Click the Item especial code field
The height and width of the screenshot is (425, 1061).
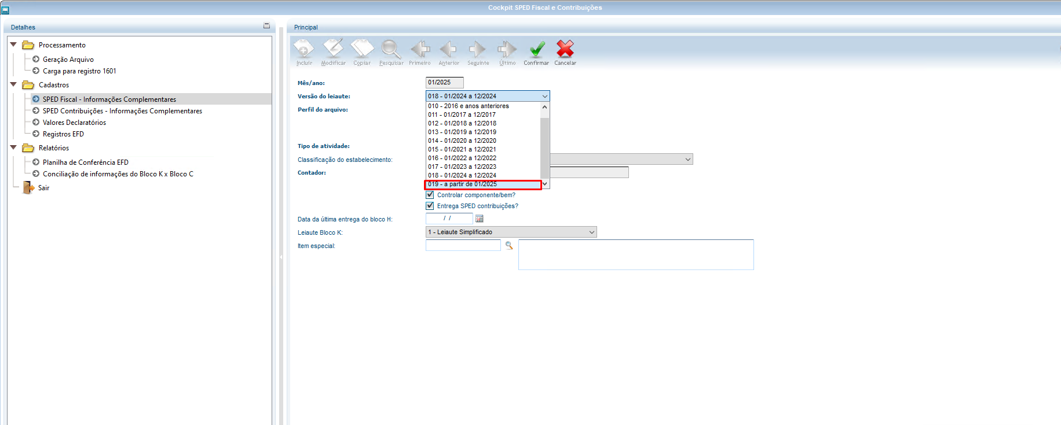point(463,245)
